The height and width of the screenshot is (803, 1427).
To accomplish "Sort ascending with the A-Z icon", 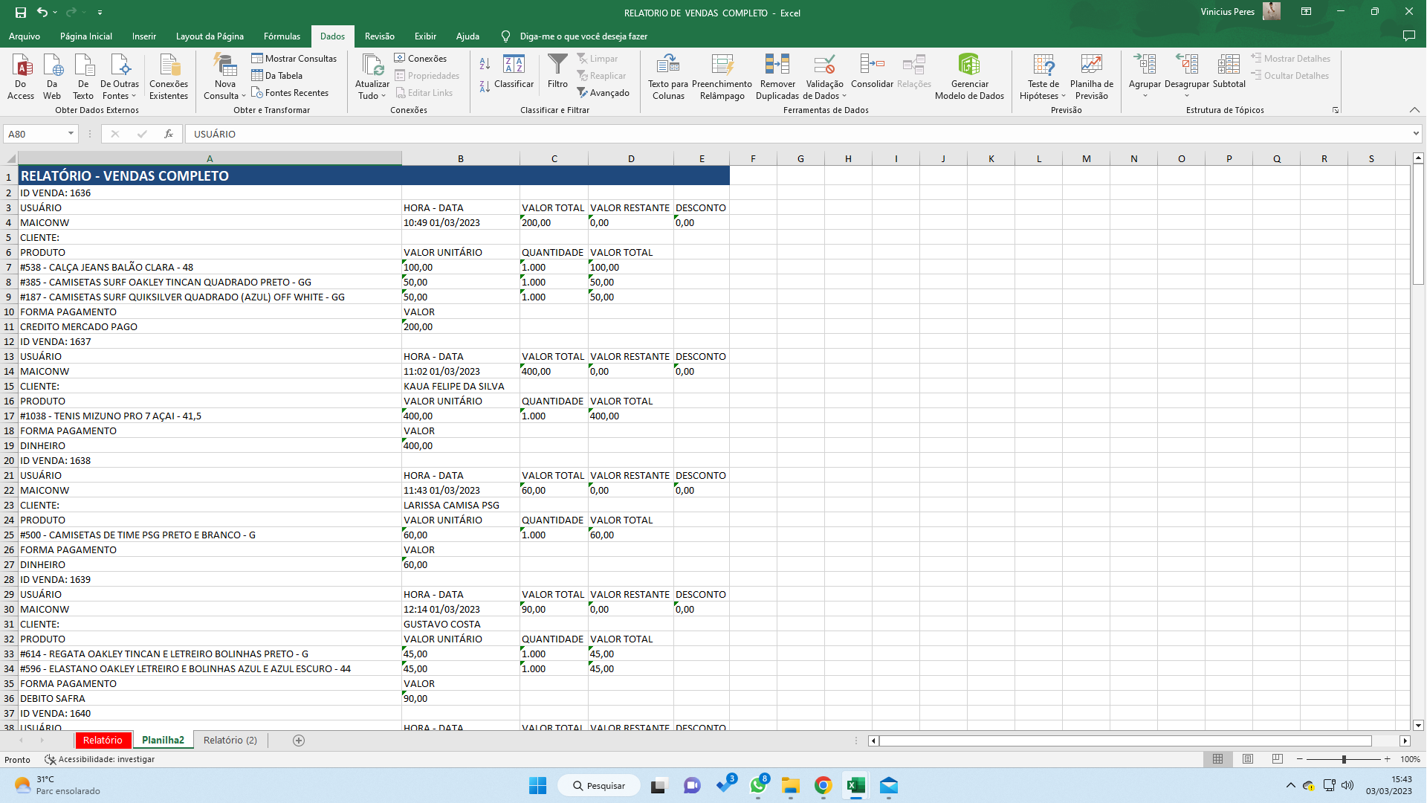I will [x=485, y=64].
